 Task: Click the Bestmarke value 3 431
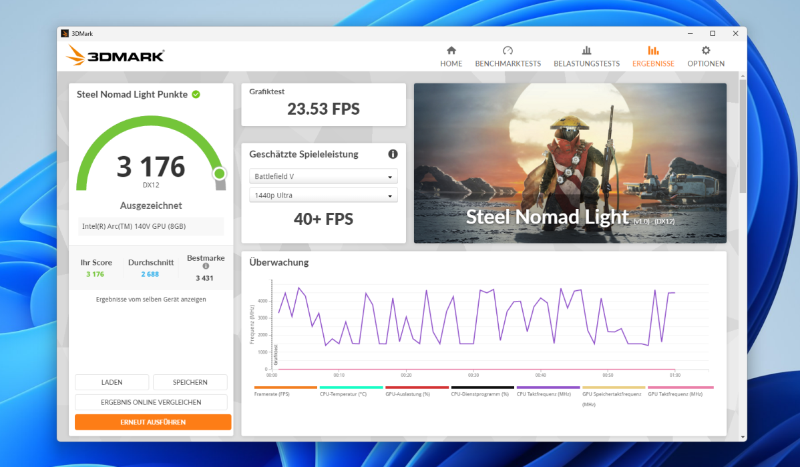point(204,278)
